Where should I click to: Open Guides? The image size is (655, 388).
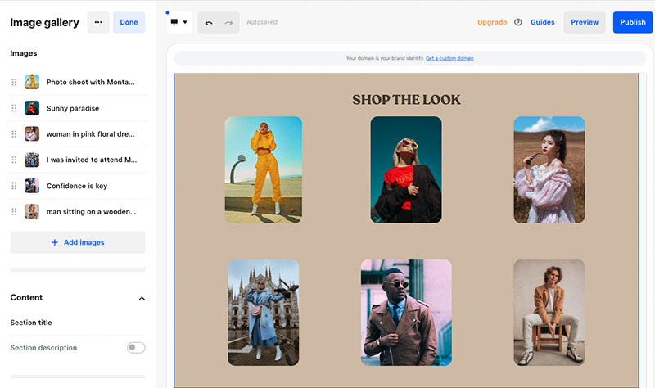coord(542,22)
